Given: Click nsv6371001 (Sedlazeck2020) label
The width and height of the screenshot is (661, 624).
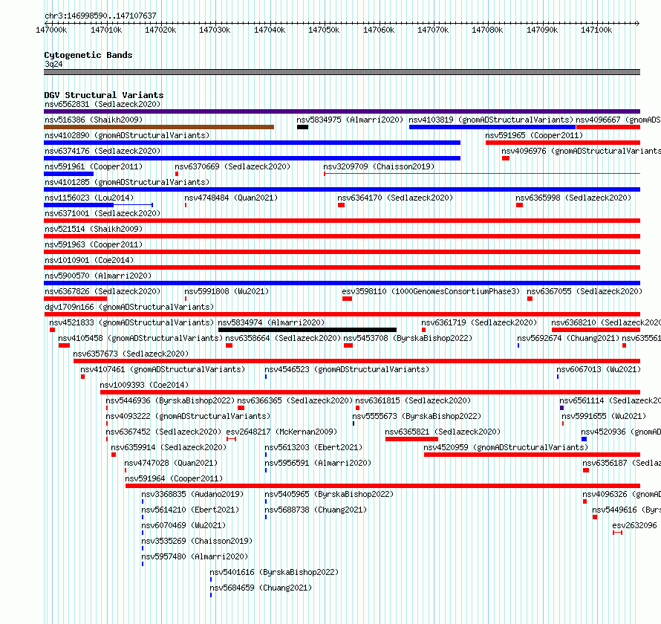Looking at the screenshot, I should [102, 213].
